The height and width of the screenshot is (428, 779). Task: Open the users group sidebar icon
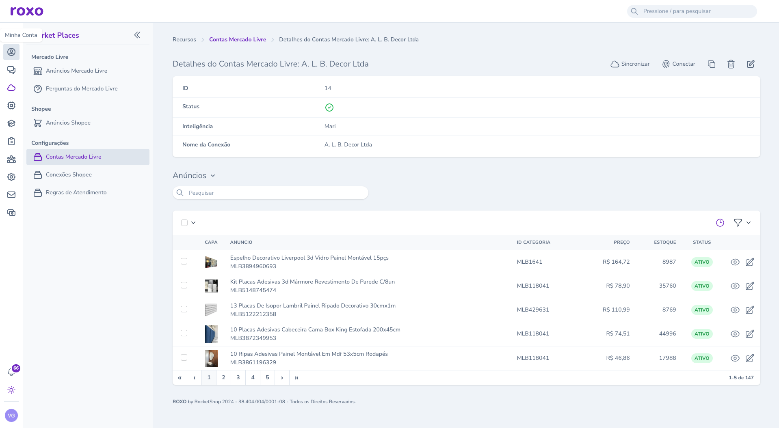[11, 159]
